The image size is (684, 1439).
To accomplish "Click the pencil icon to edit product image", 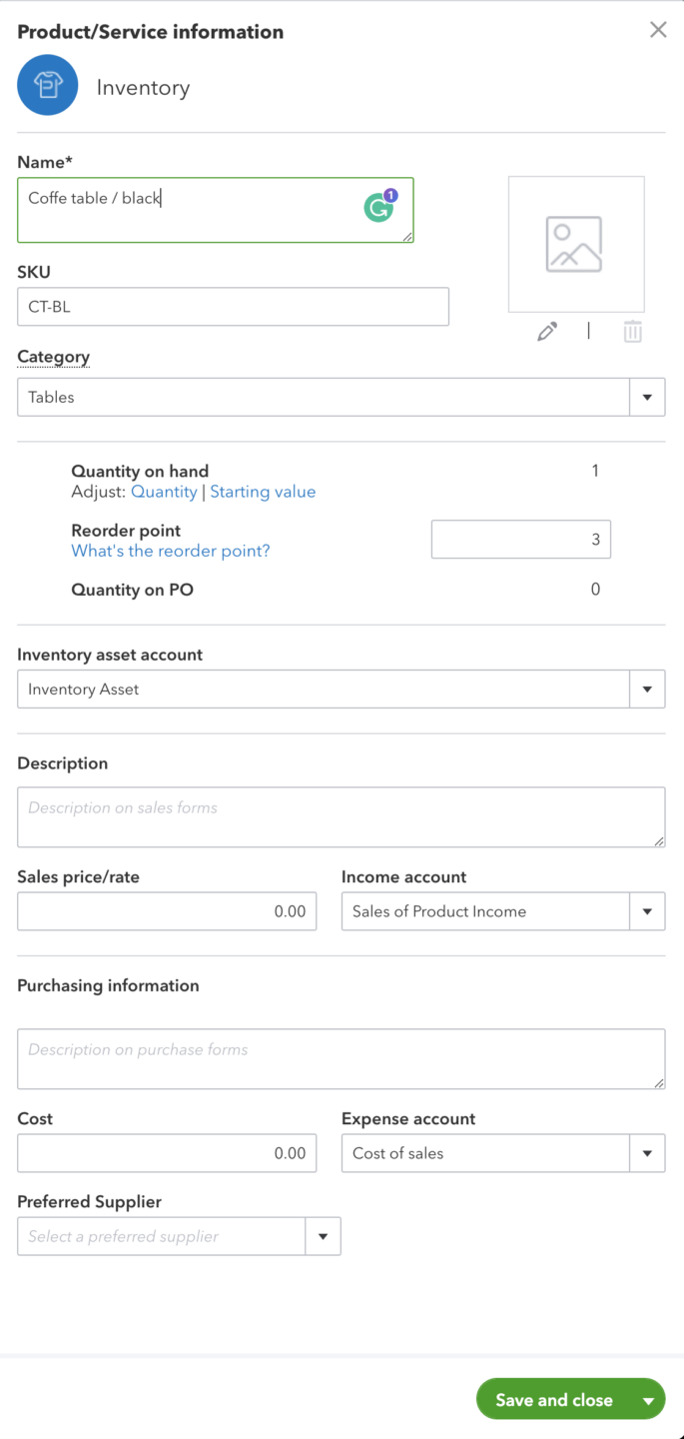I will pyautogui.click(x=546, y=330).
